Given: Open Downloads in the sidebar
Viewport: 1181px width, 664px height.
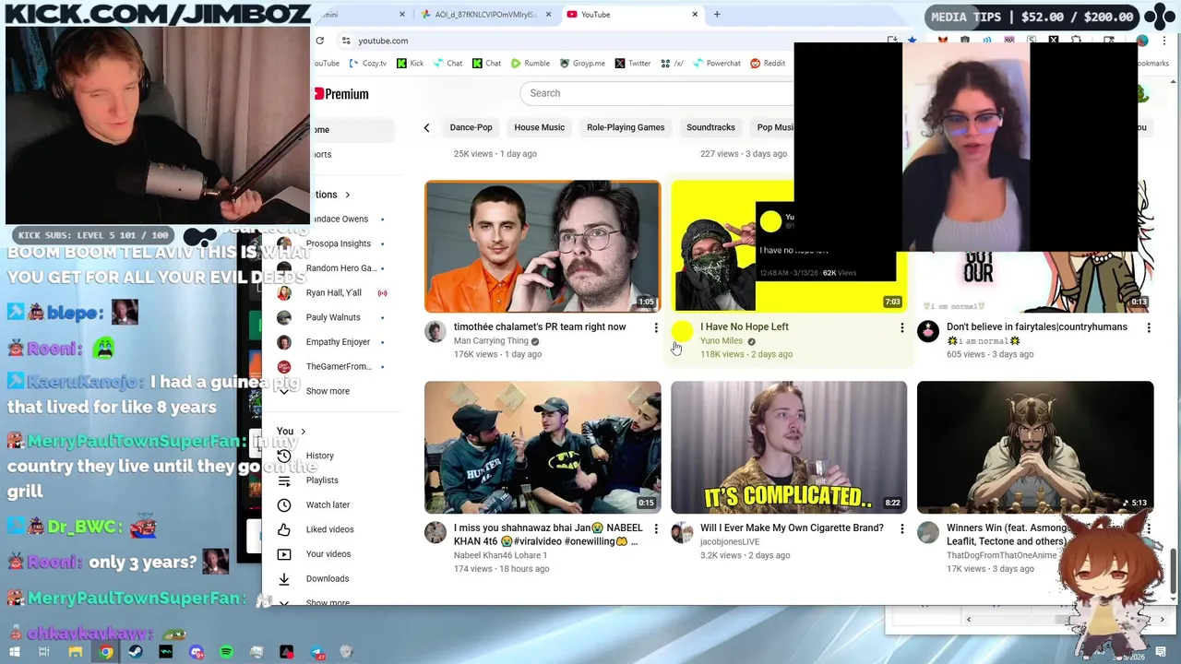Looking at the screenshot, I should coord(334,579).
